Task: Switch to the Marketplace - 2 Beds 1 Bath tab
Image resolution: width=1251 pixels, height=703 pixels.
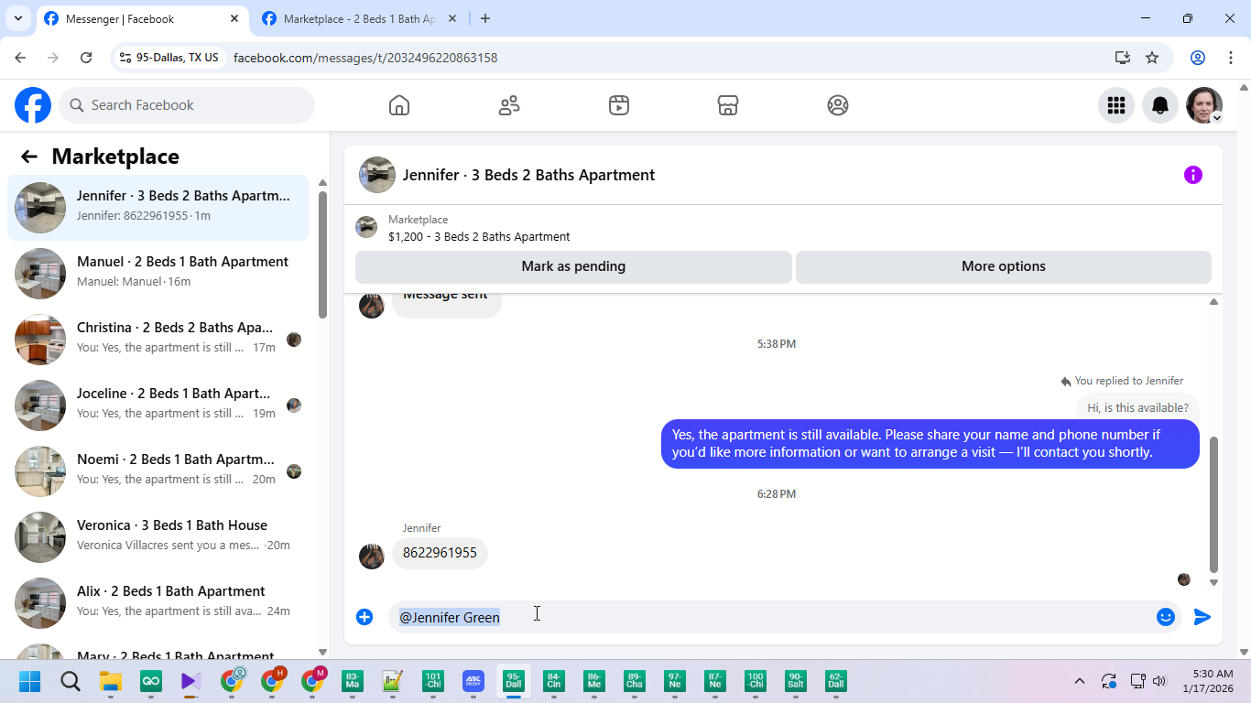Action: point(359,19)
